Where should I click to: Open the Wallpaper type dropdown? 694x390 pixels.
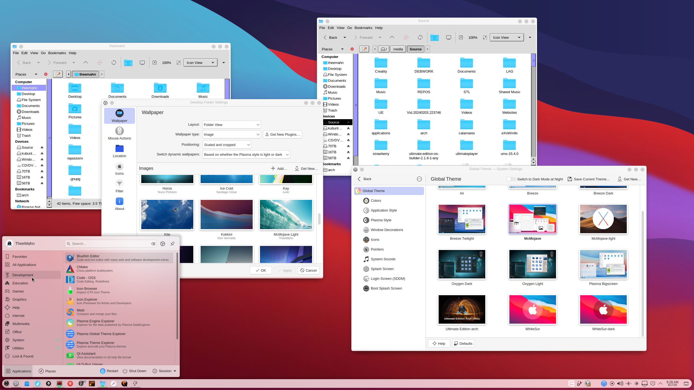[232, 134]
